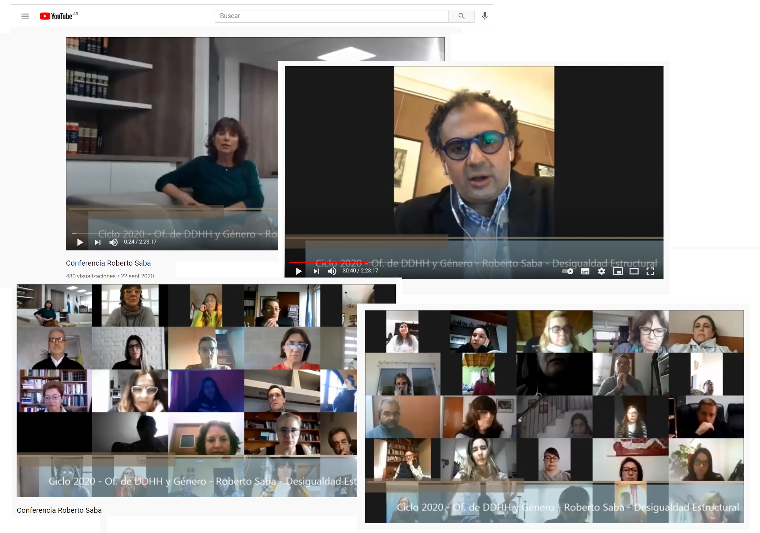Switch to theater mode
Image resolution: width=760 pixels, height=533 pixels.
[634, 271]
